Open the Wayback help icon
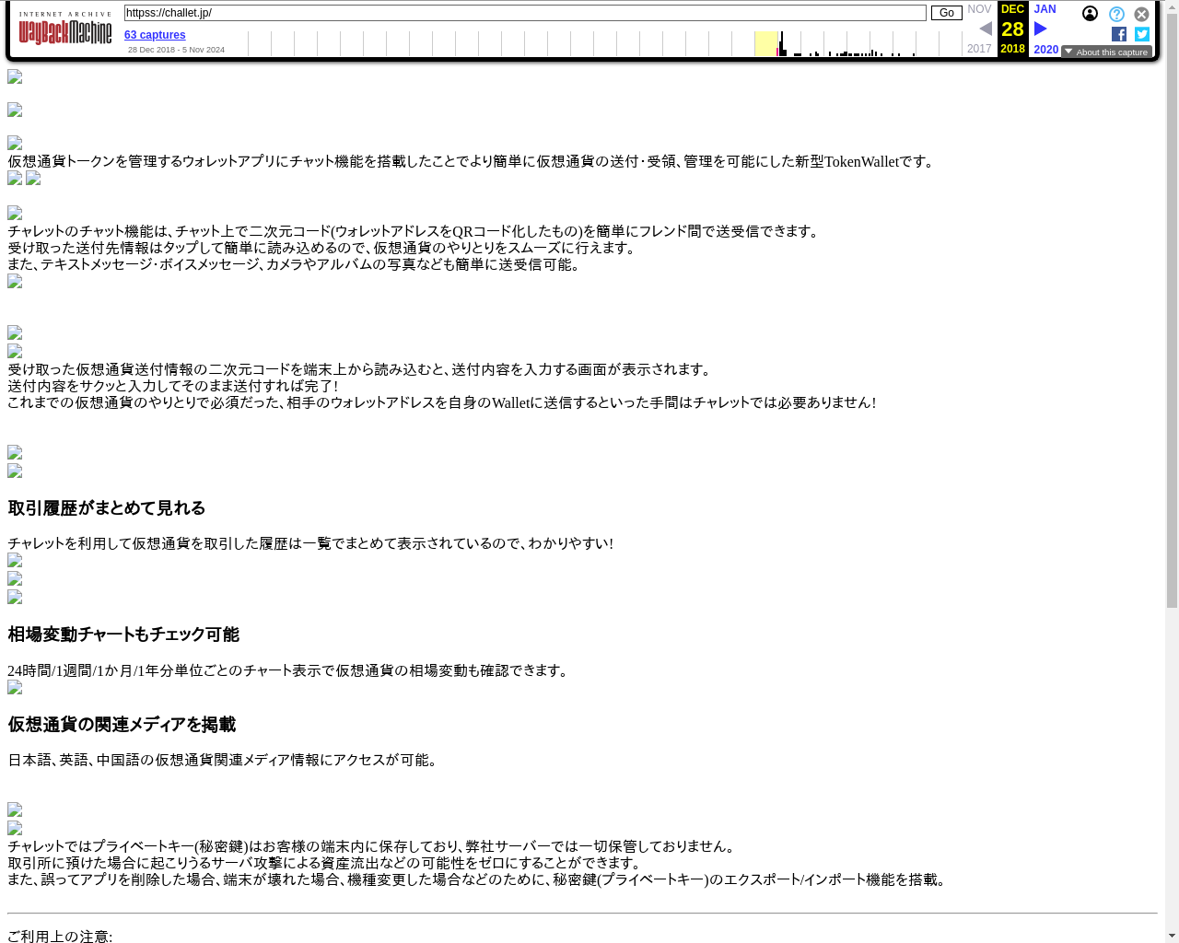Viewport: 1179px width, 943px height. pyautogui.click(x=1116, y=15)
